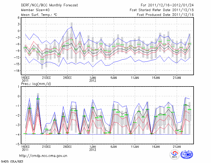Click the NCC logo icon

(x=187, y=155)
